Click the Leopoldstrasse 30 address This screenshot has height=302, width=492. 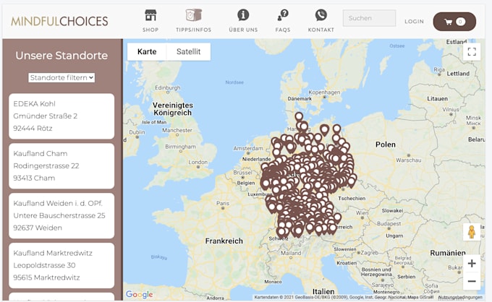pos(44,265)
